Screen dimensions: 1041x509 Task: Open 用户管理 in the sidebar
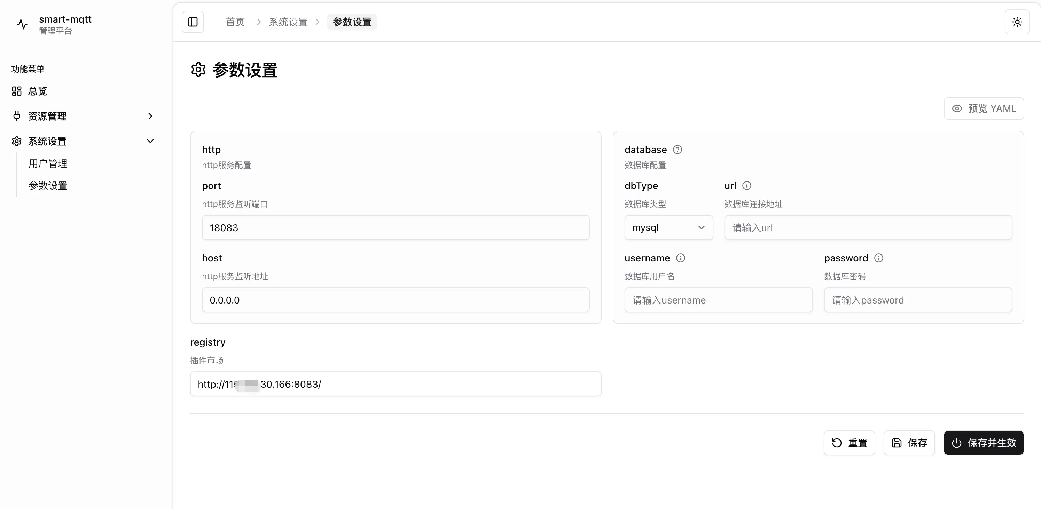48,163
